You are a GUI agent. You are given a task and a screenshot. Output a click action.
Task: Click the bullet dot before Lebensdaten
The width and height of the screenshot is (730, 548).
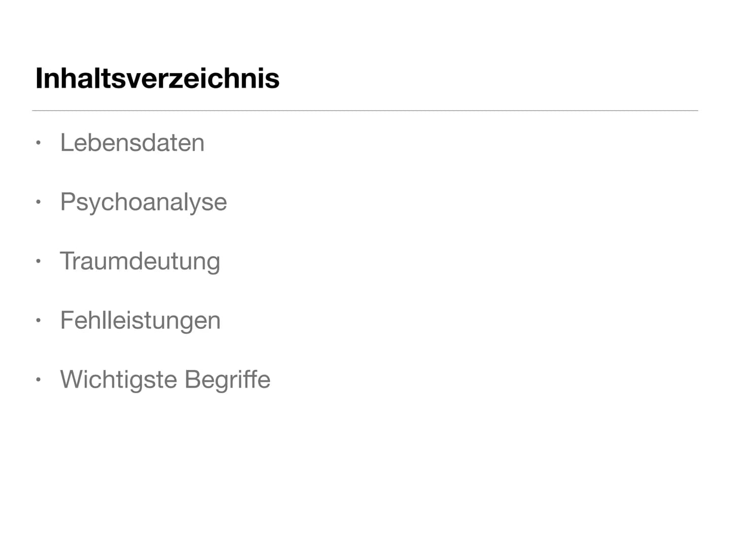[x=38, y=143]
